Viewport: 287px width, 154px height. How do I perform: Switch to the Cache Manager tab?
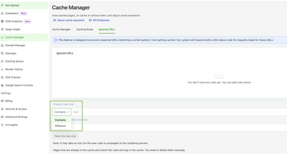click(61, 30)
